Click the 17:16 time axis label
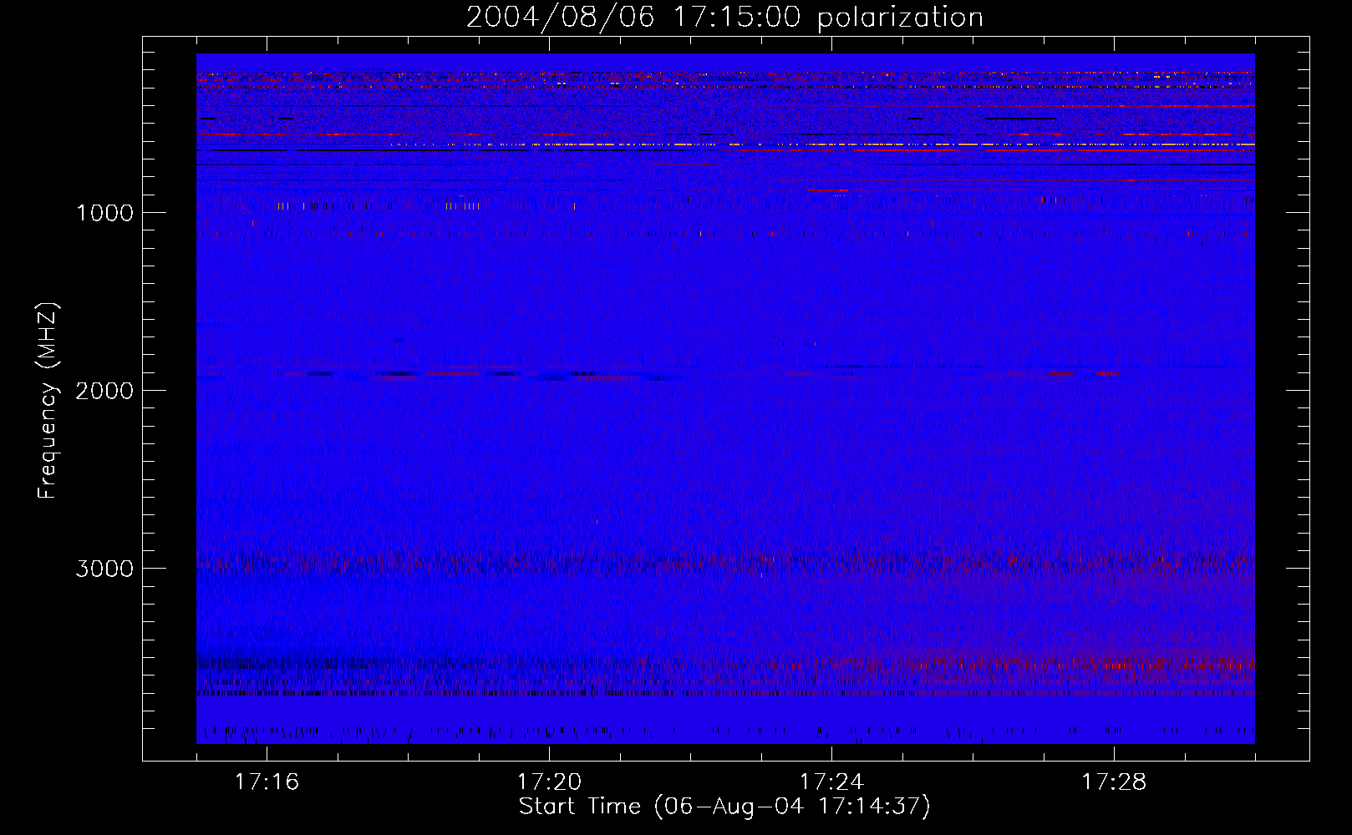 click(267, 782)
